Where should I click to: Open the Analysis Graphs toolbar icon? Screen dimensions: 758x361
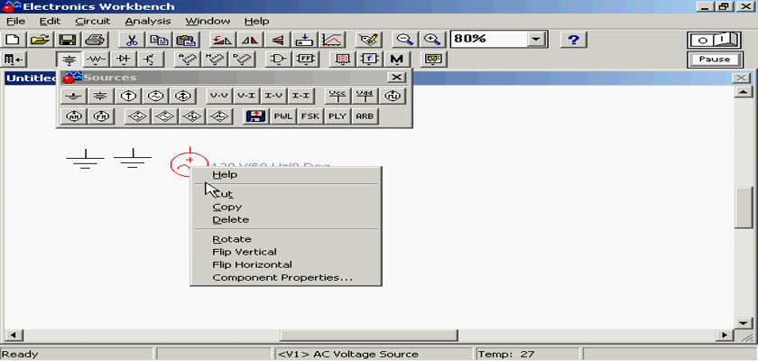tap(333, 40)
